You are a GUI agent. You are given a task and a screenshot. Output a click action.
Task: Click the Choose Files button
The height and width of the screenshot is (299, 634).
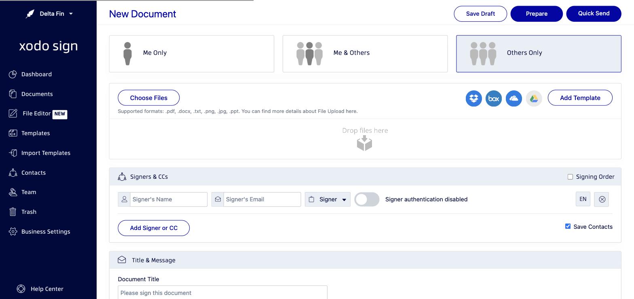149,98
